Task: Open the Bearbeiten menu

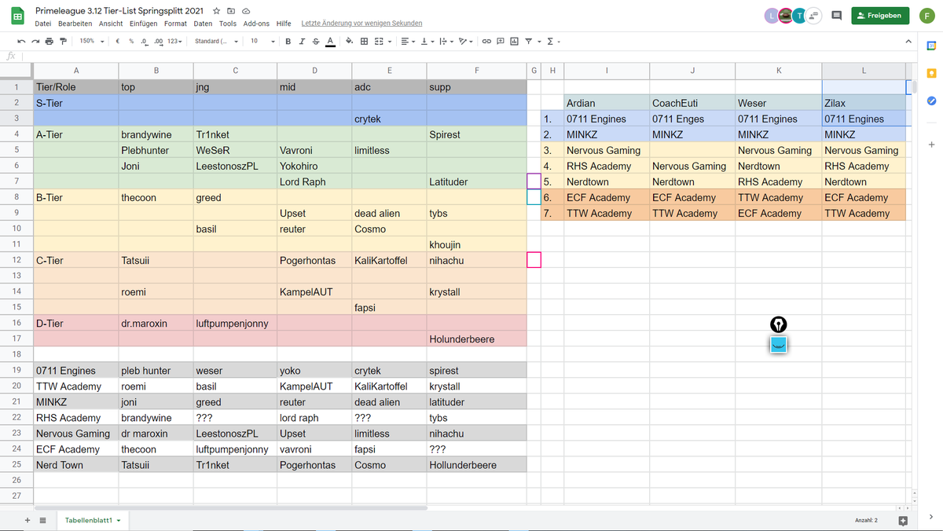Action: 74,24
